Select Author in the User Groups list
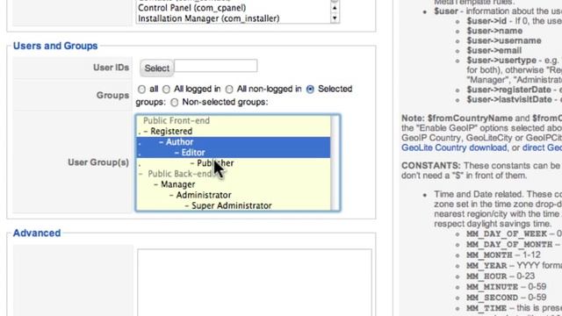The image size is (562, 316). click(x=234, y=142)
